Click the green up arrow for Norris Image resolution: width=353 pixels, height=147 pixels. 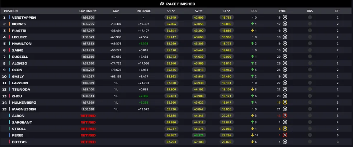pyautogui.click(x=253, y=24)
